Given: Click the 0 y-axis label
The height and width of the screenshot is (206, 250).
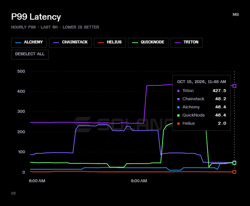Looking at the screenshot, I should [24, 172].
